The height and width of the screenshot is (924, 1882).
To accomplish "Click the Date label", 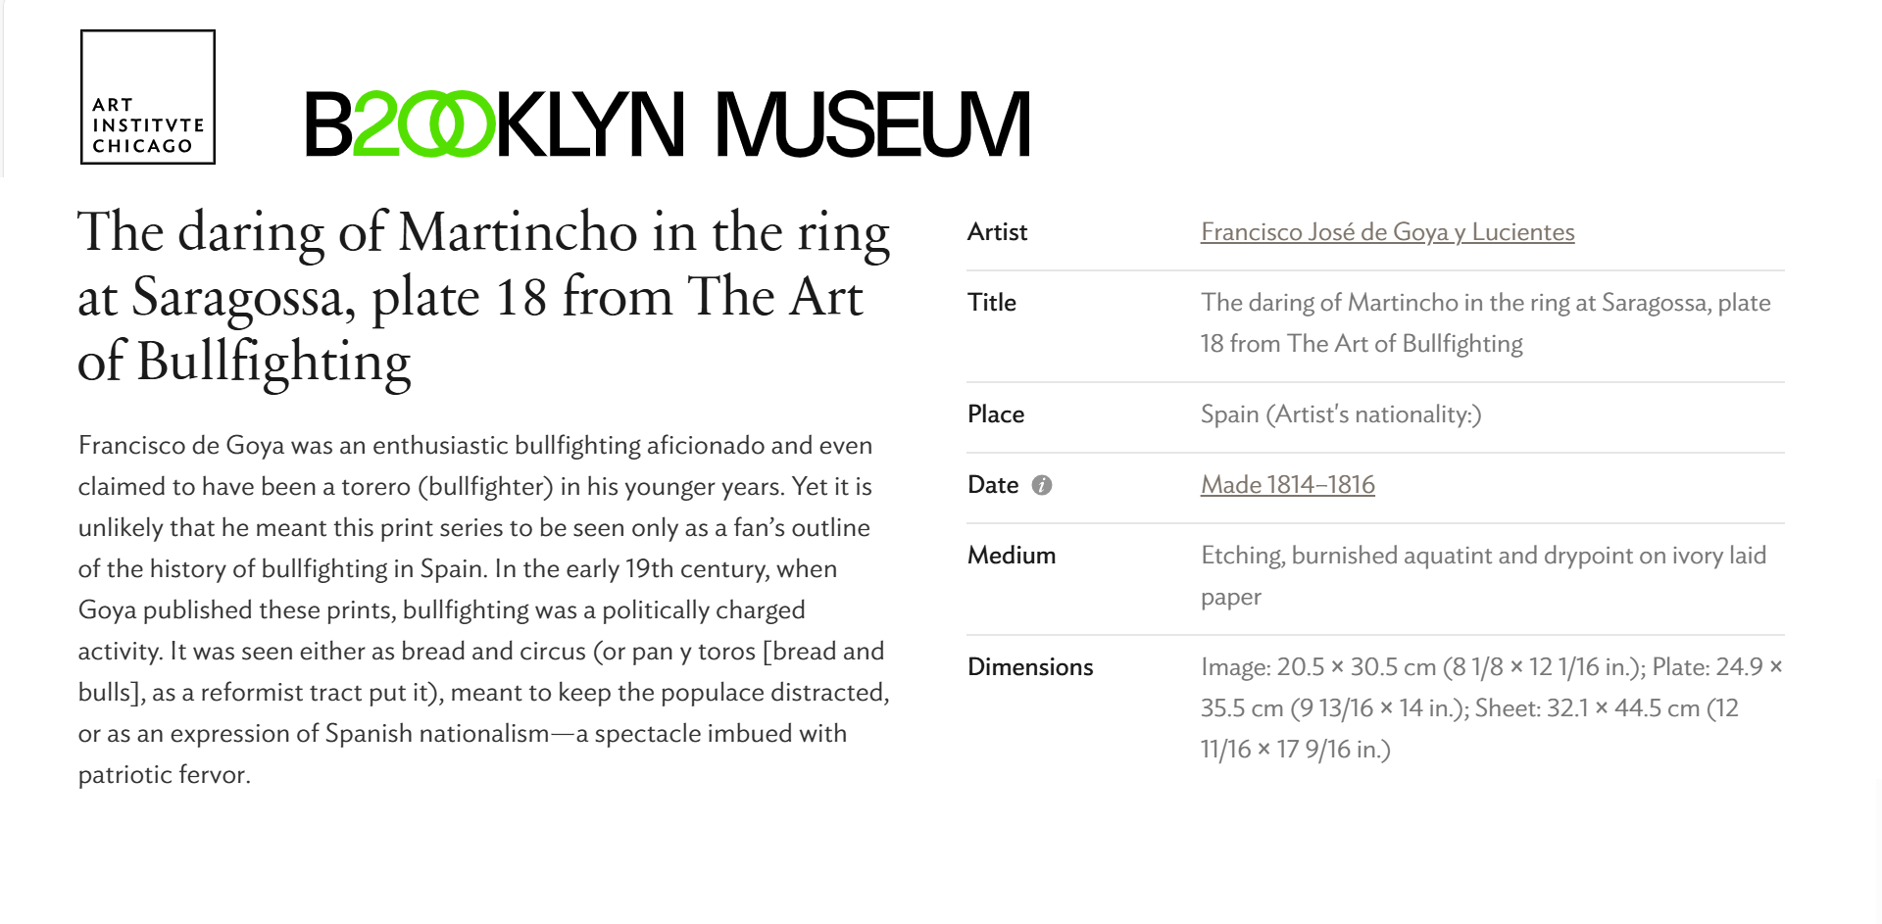I will point(993,485).
